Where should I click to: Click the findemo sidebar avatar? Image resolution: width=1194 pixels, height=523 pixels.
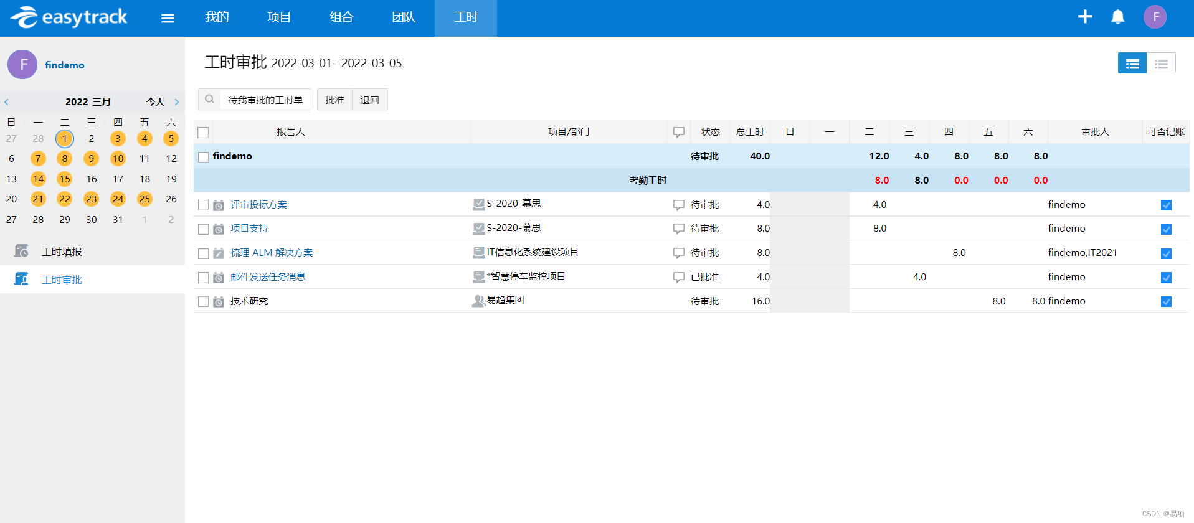click(x=22, y=64)
